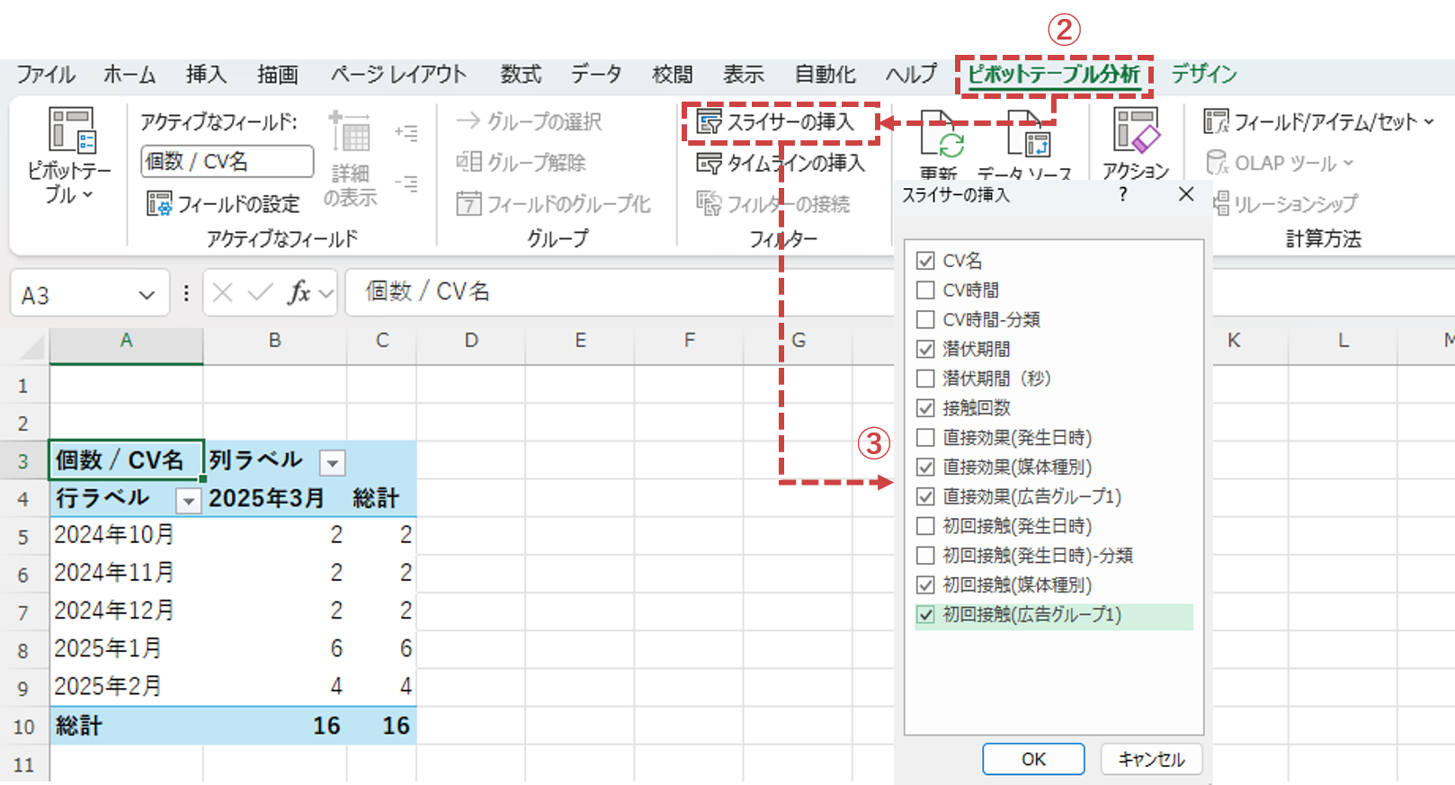Click the 詳細の表示 drill-down icon
This screenshot has width=1455, height=785.
[x=350, y=133]
